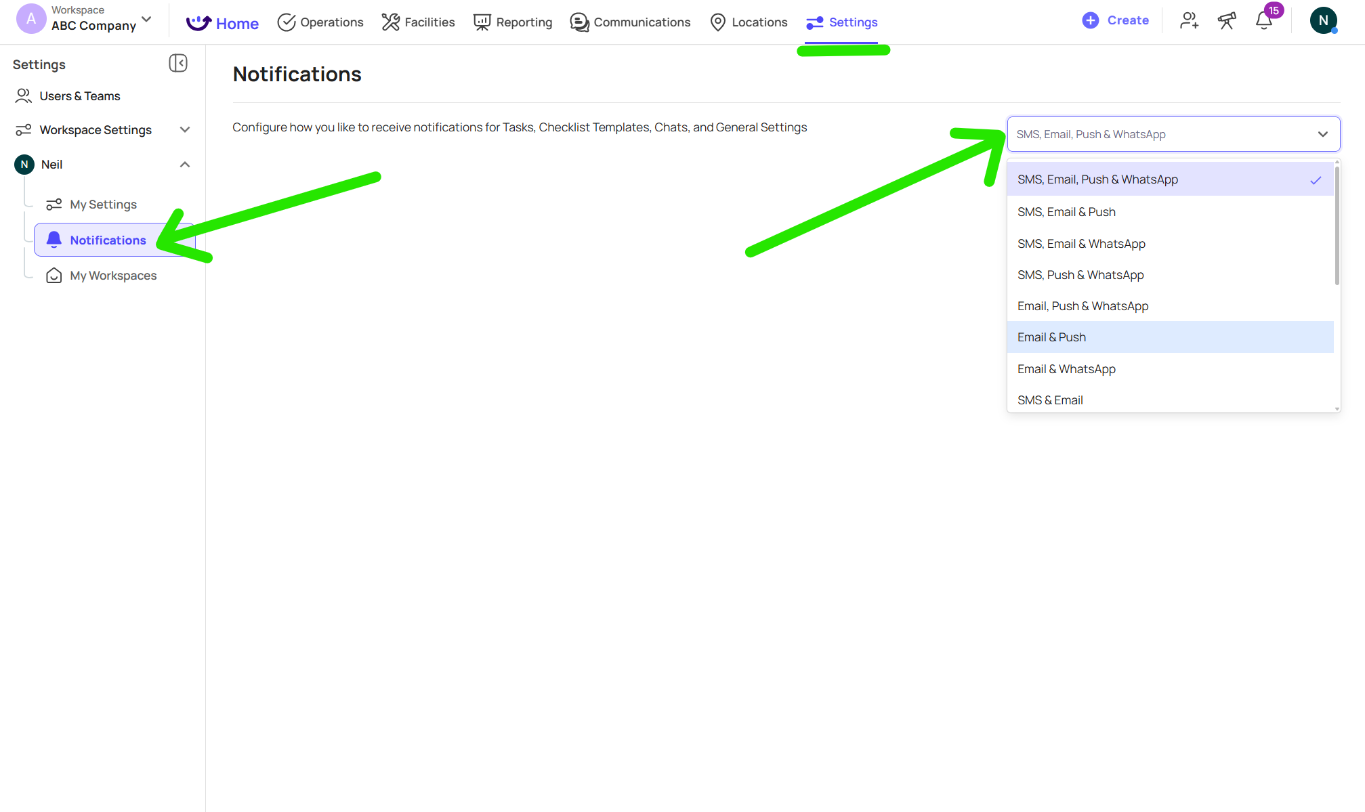Click the Create button label
The height and width of the screenshot is (812, 1365).
click(1128, 20)
